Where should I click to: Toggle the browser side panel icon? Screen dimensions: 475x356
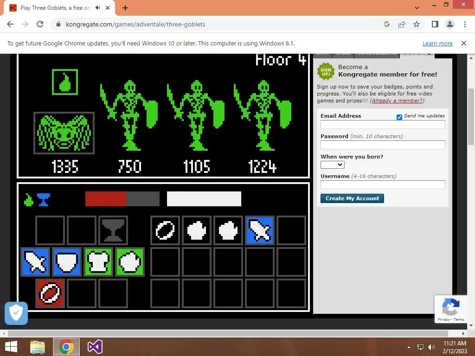435,24
